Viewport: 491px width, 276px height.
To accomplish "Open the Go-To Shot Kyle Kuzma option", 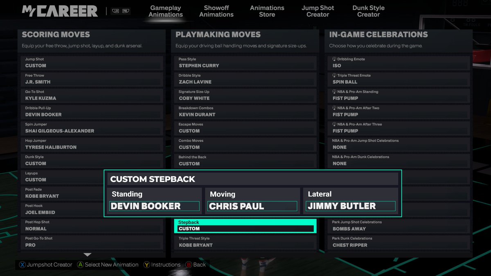I will tap(92, 95).
